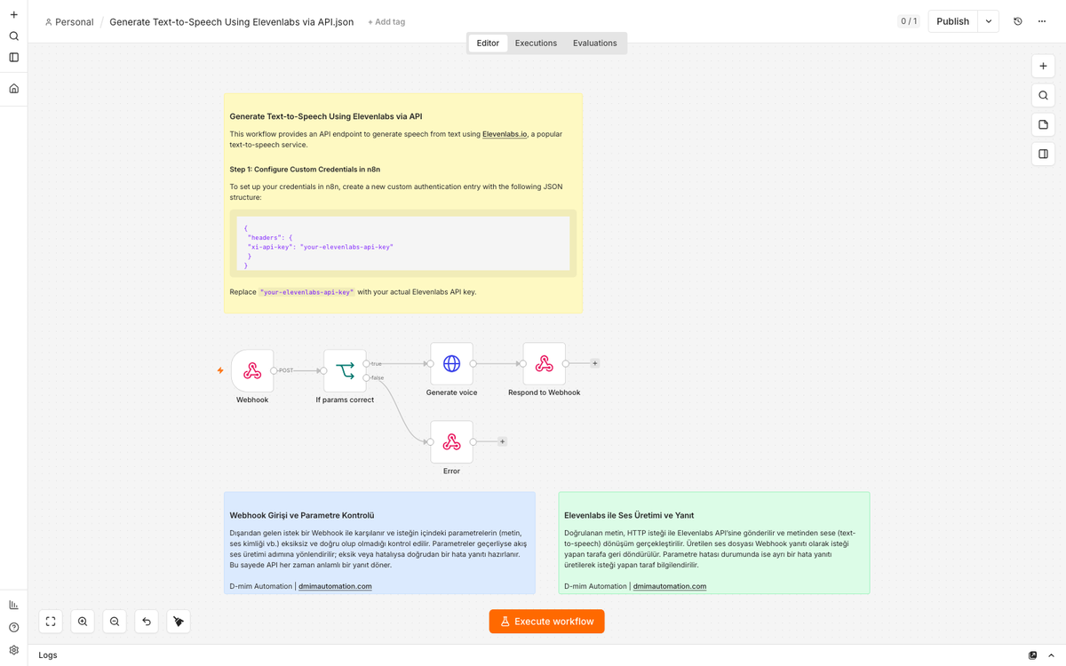Click Webhook Girişi ve Parametre Kontrolü heading
Image resolution: width=1066 pixels, height=666 pixels.
pos(302,515)
